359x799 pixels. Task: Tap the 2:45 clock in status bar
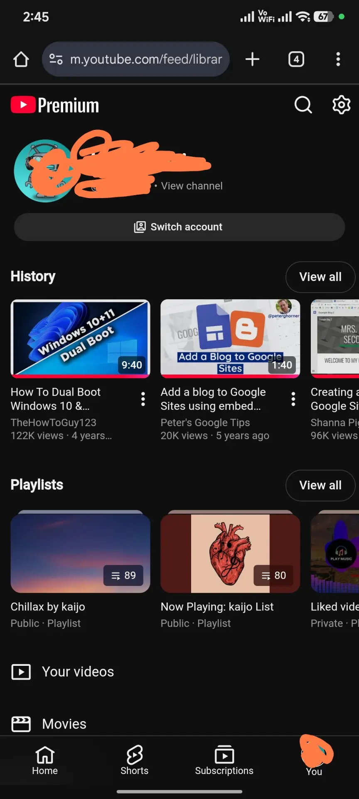pyautogui.click(x=36, y=17)
